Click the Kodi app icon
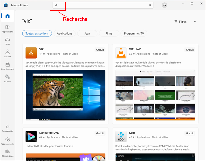206x161 pixels. [x=121, y=136]
